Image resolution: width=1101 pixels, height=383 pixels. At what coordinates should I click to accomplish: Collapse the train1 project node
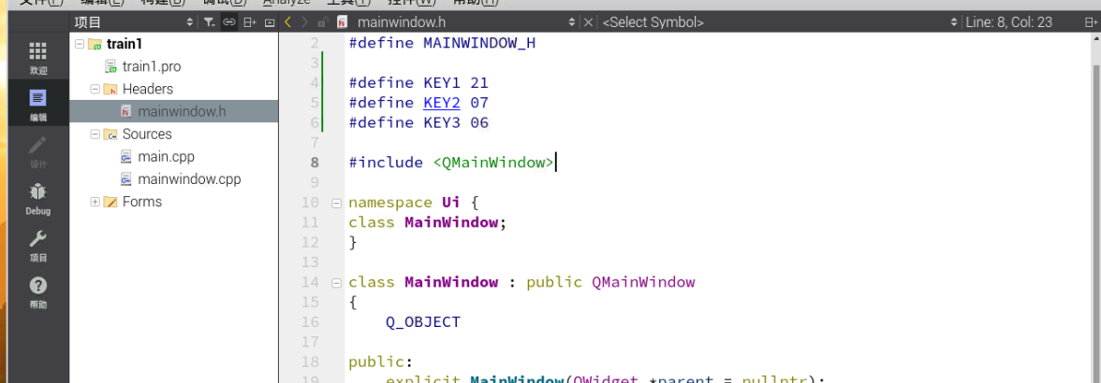[x=80, y=44]
